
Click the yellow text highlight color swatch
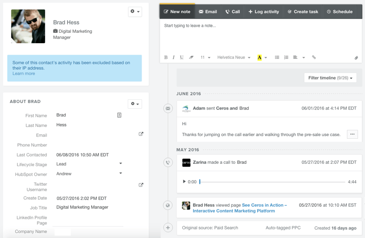click(260, 58)
